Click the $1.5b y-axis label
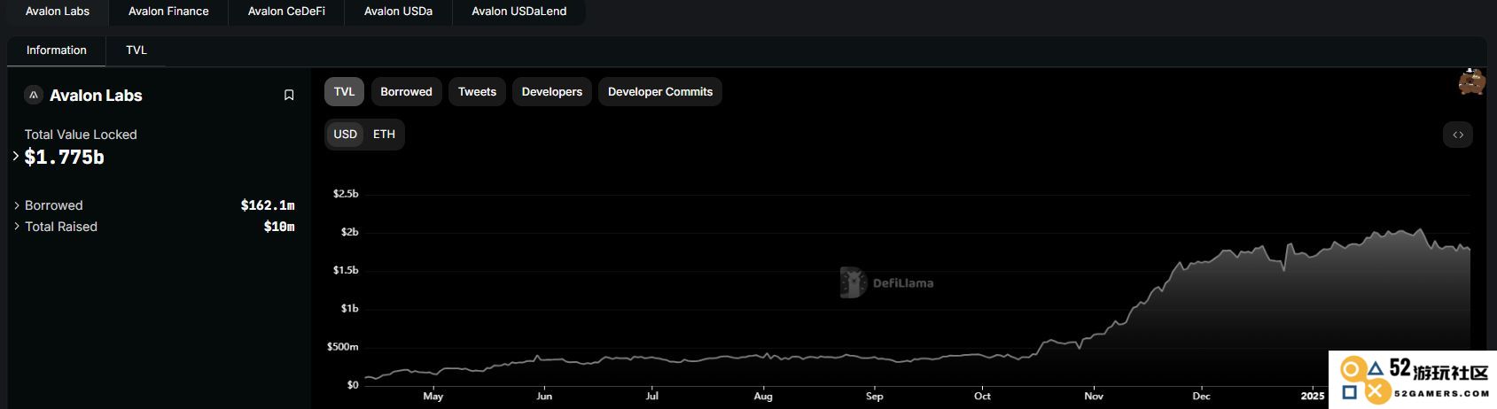Image resolution: width=1497 pixels, height=409 pixels. pos(346,270)
